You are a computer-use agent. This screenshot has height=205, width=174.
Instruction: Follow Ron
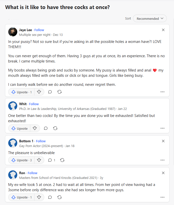click(x=32, y=173)
